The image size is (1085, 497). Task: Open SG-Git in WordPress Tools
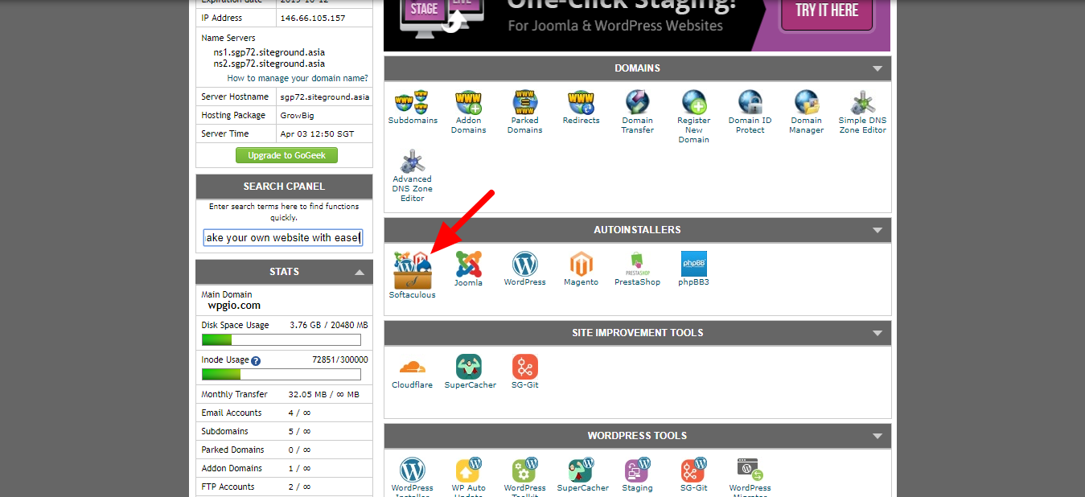[694, 470]
